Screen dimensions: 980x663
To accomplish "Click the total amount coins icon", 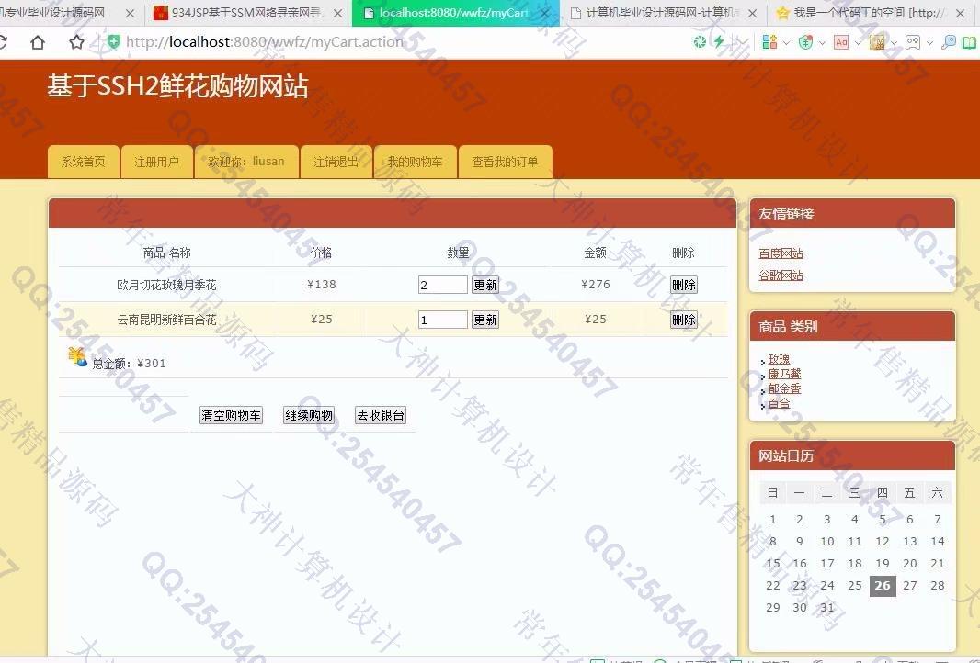I will pyautogui.click(x=77, y=357).
